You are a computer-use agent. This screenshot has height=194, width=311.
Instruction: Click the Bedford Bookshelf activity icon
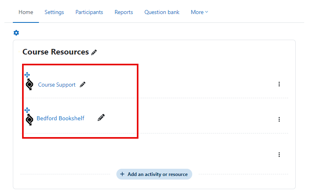pyautogui.click(x=30, y=119)
